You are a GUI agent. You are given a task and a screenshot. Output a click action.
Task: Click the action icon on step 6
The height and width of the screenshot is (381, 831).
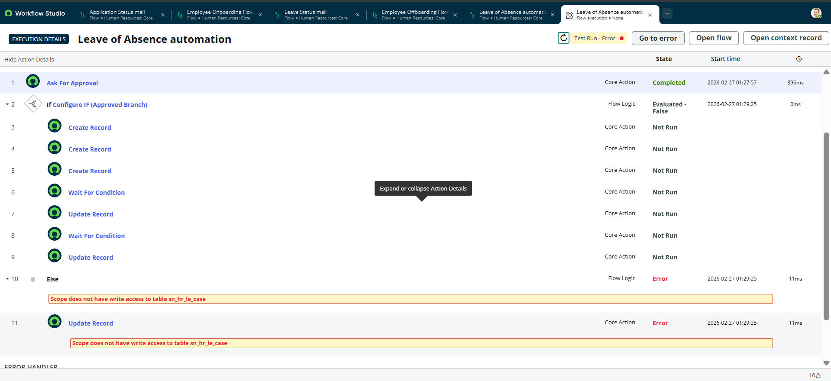55,190
